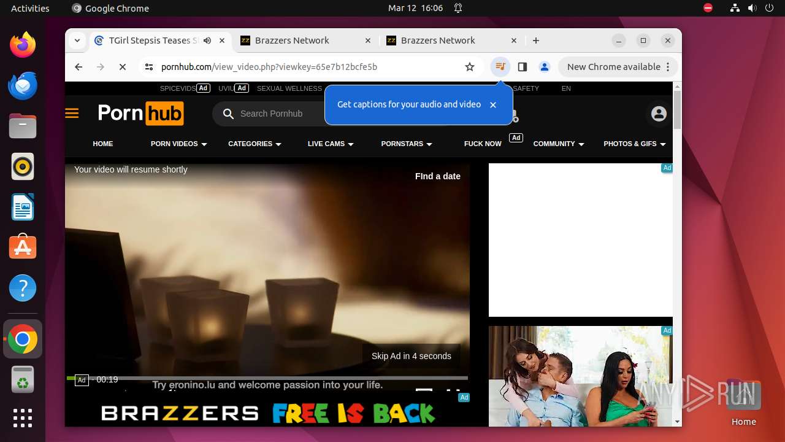Viewport: 785px width, 442px height.
Task: Expand Chrome tab search chevron
Action: coord(77,41)
